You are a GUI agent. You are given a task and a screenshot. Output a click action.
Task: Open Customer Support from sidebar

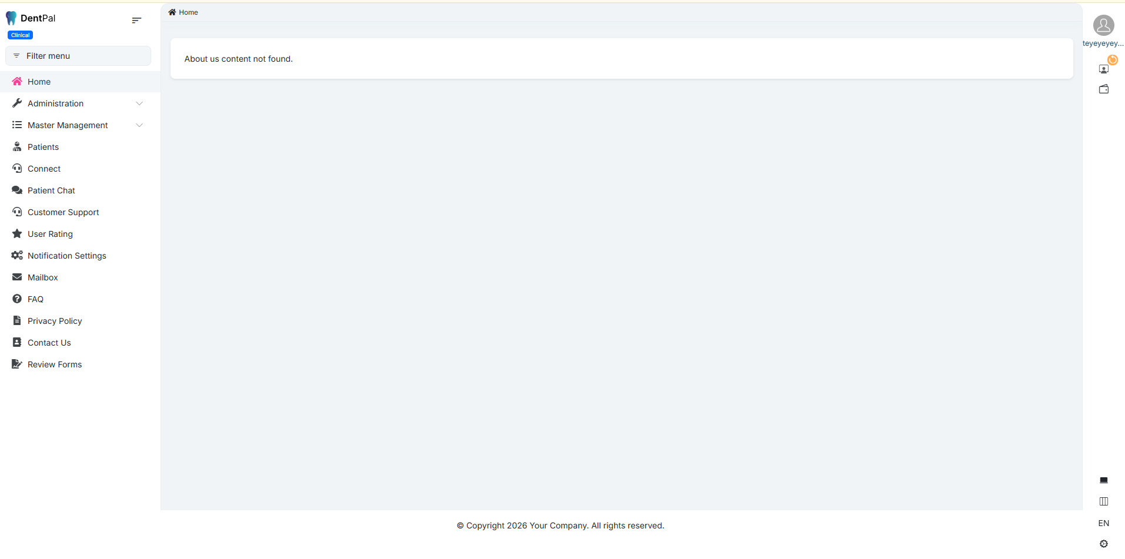pos(63,212)
